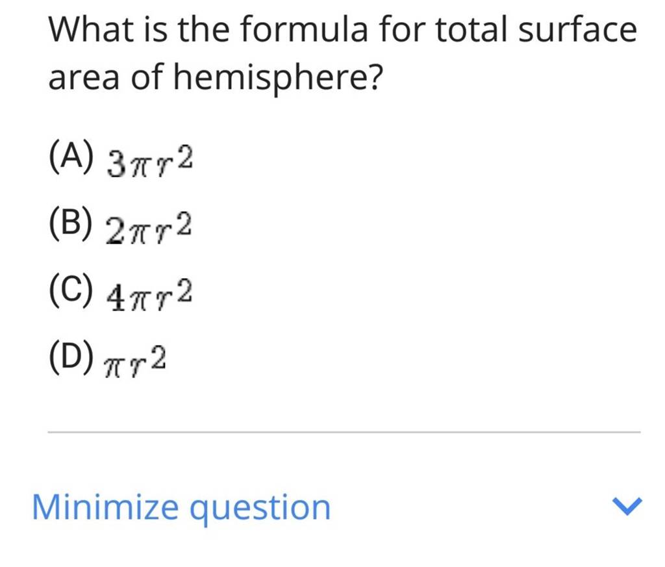Click the option labeled (B)
This screenshot has width=665, height=567.
(71, 225)
